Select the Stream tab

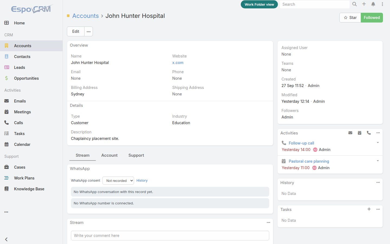[83, 155]
